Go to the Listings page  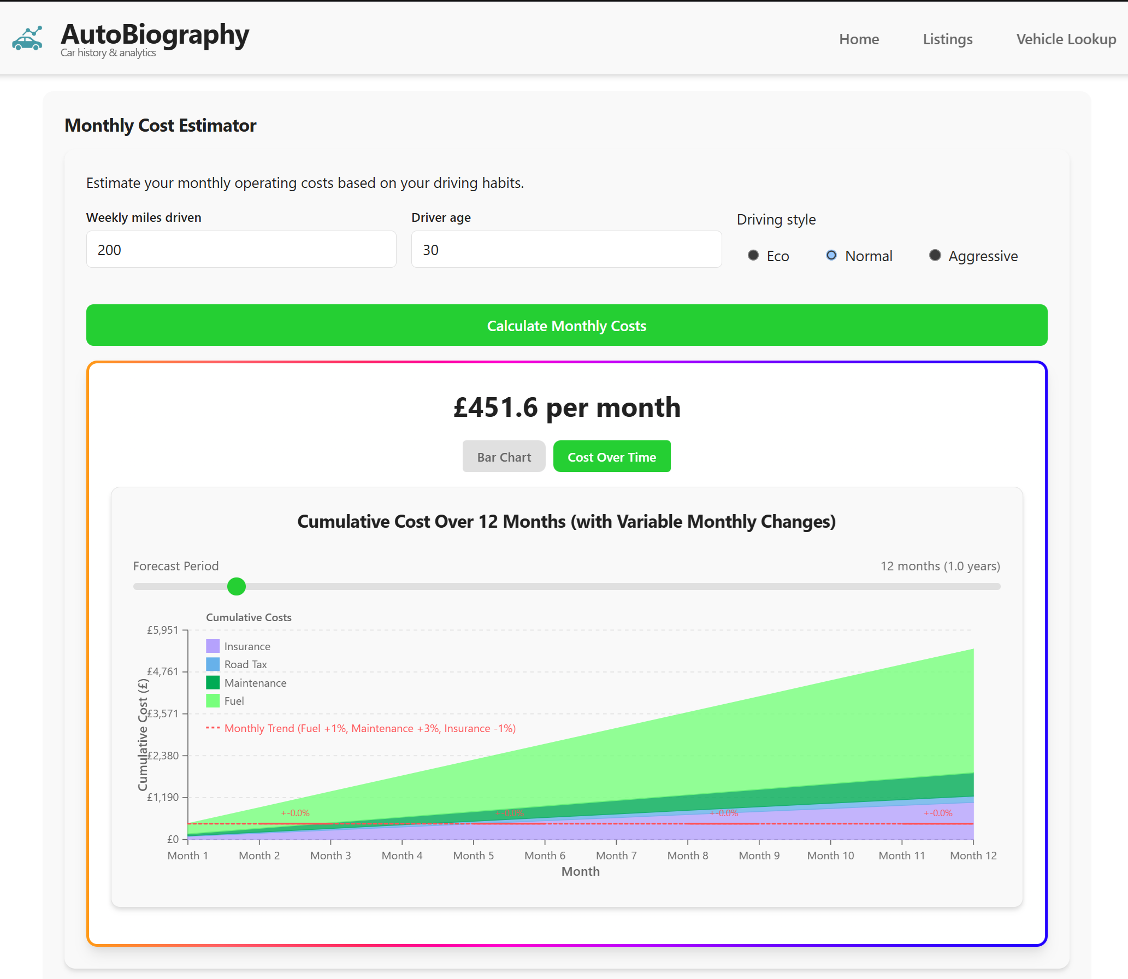[947, 39]
